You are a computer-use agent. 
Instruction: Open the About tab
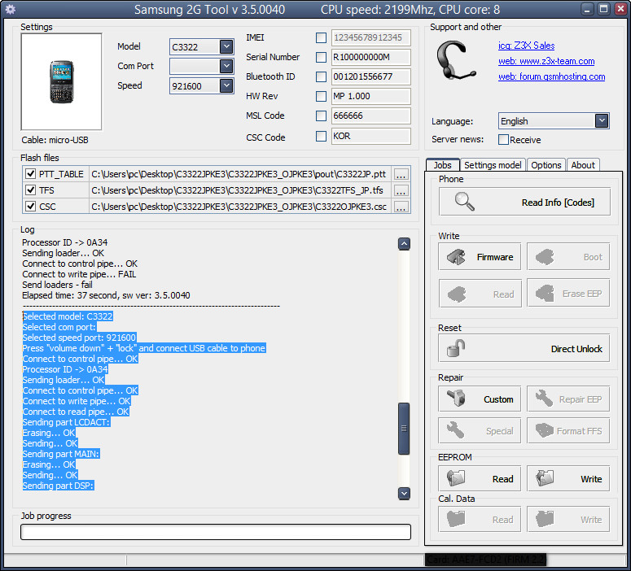pyautogui.click(x=583, y=165)
